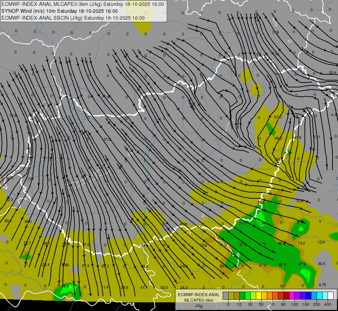Click legend tick value 400
This screenshot has width=338, height=311.
pyautogui.click(x=328, y=304)
